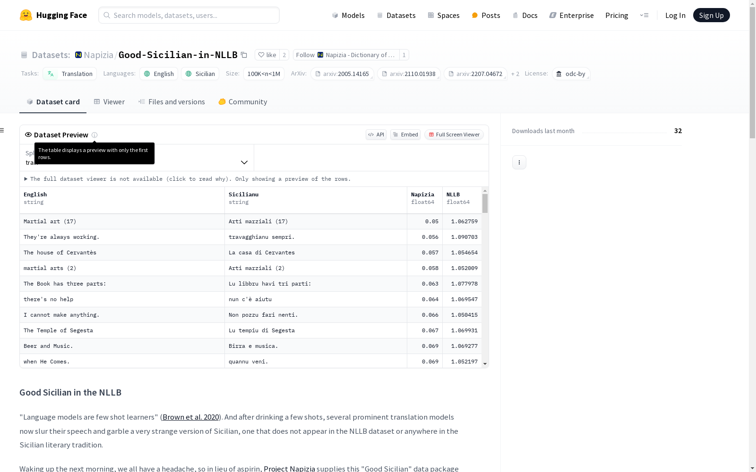
Task: Click the Napizia organization avatar
Action: (x=78, y=55)
